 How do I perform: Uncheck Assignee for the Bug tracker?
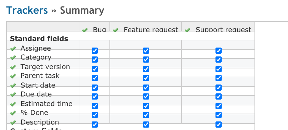point(95,51)
